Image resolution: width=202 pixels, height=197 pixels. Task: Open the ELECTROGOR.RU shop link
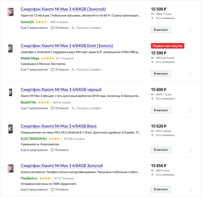(34, 139)
